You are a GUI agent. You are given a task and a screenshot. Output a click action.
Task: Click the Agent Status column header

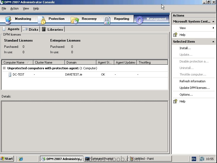click(105, 62)
